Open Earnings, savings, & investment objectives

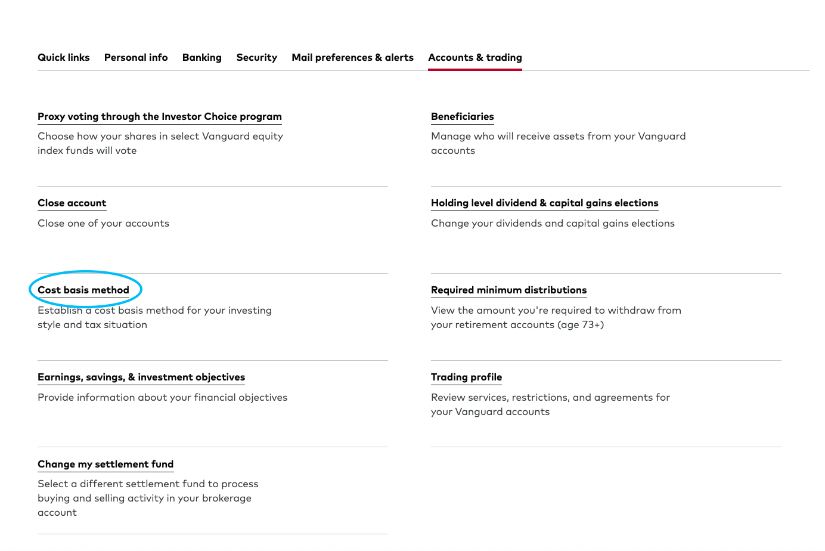(141, 377)
